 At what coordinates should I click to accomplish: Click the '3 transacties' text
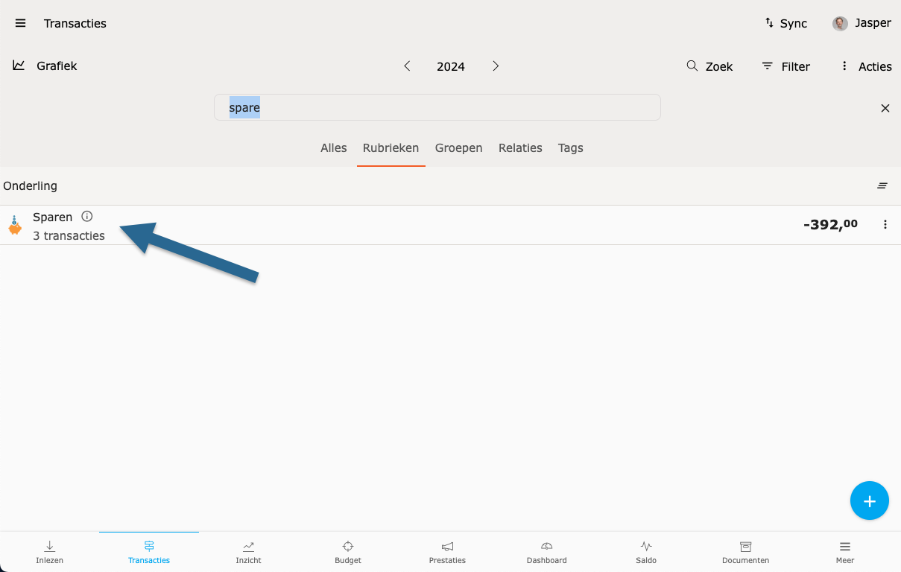pos(69,235)
